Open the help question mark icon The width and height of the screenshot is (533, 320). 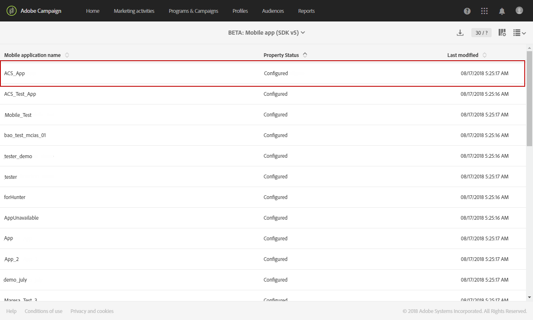click(467, 11)
